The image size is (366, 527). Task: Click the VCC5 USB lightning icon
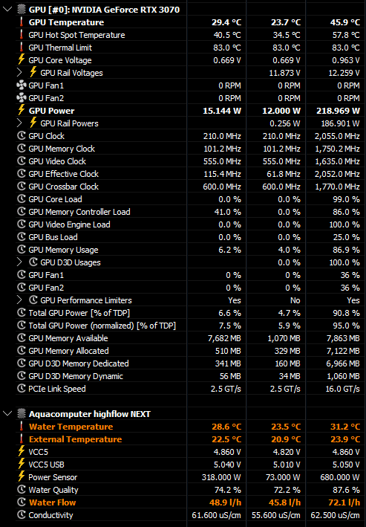(x=22, y=464)
